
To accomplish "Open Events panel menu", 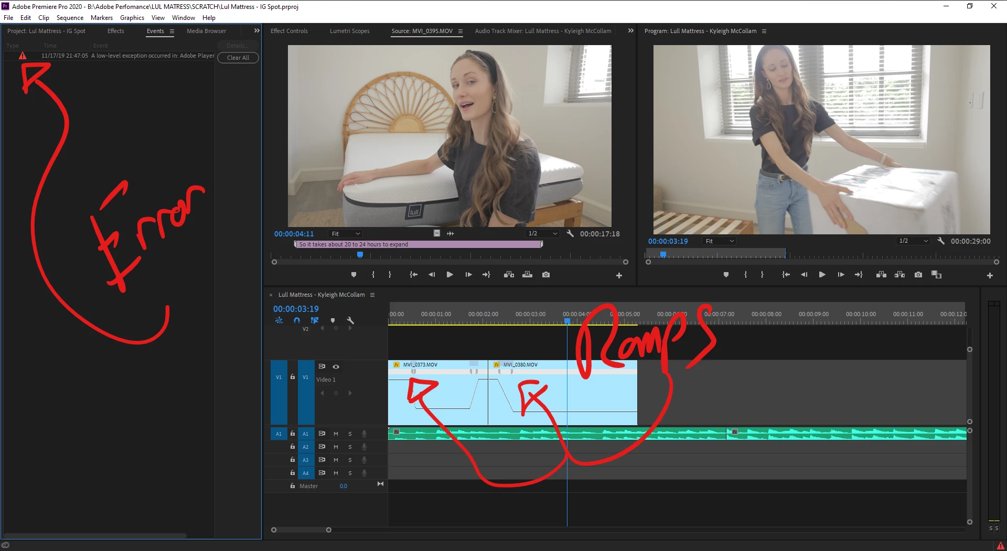I will (x=172, y=31).
